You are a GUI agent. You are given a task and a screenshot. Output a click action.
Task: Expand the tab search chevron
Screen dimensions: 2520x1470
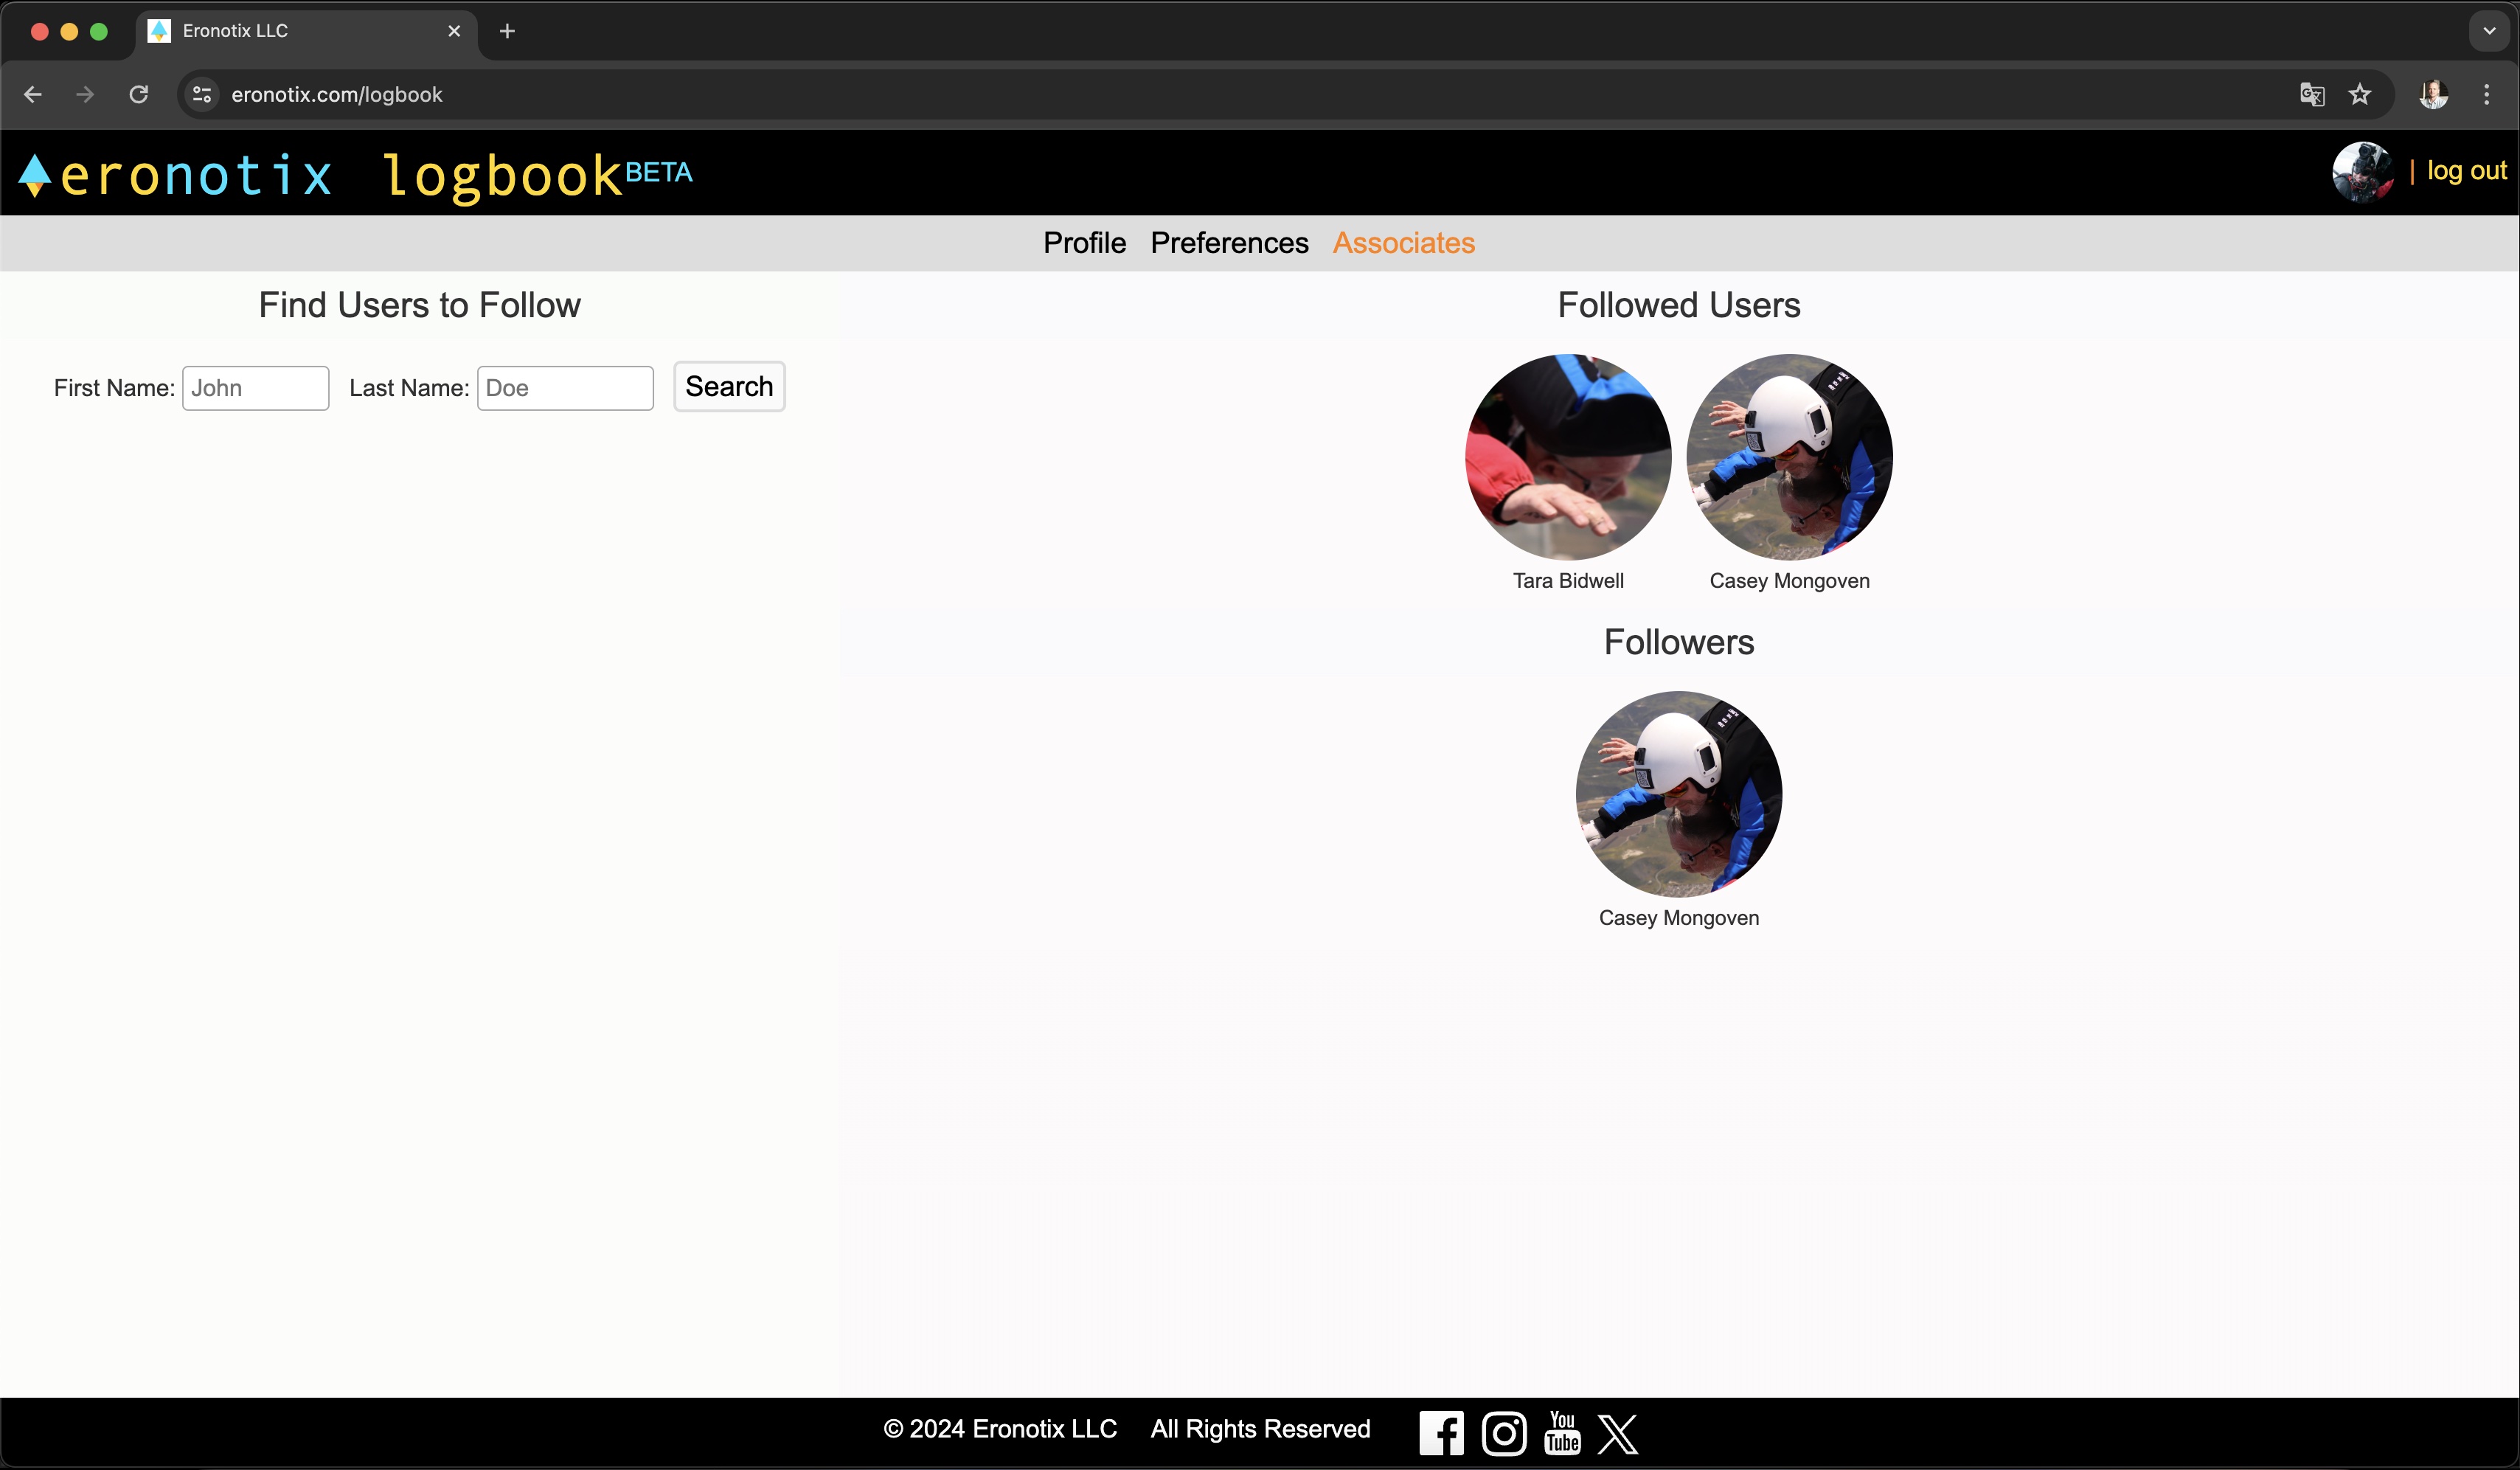point(2489,31)
